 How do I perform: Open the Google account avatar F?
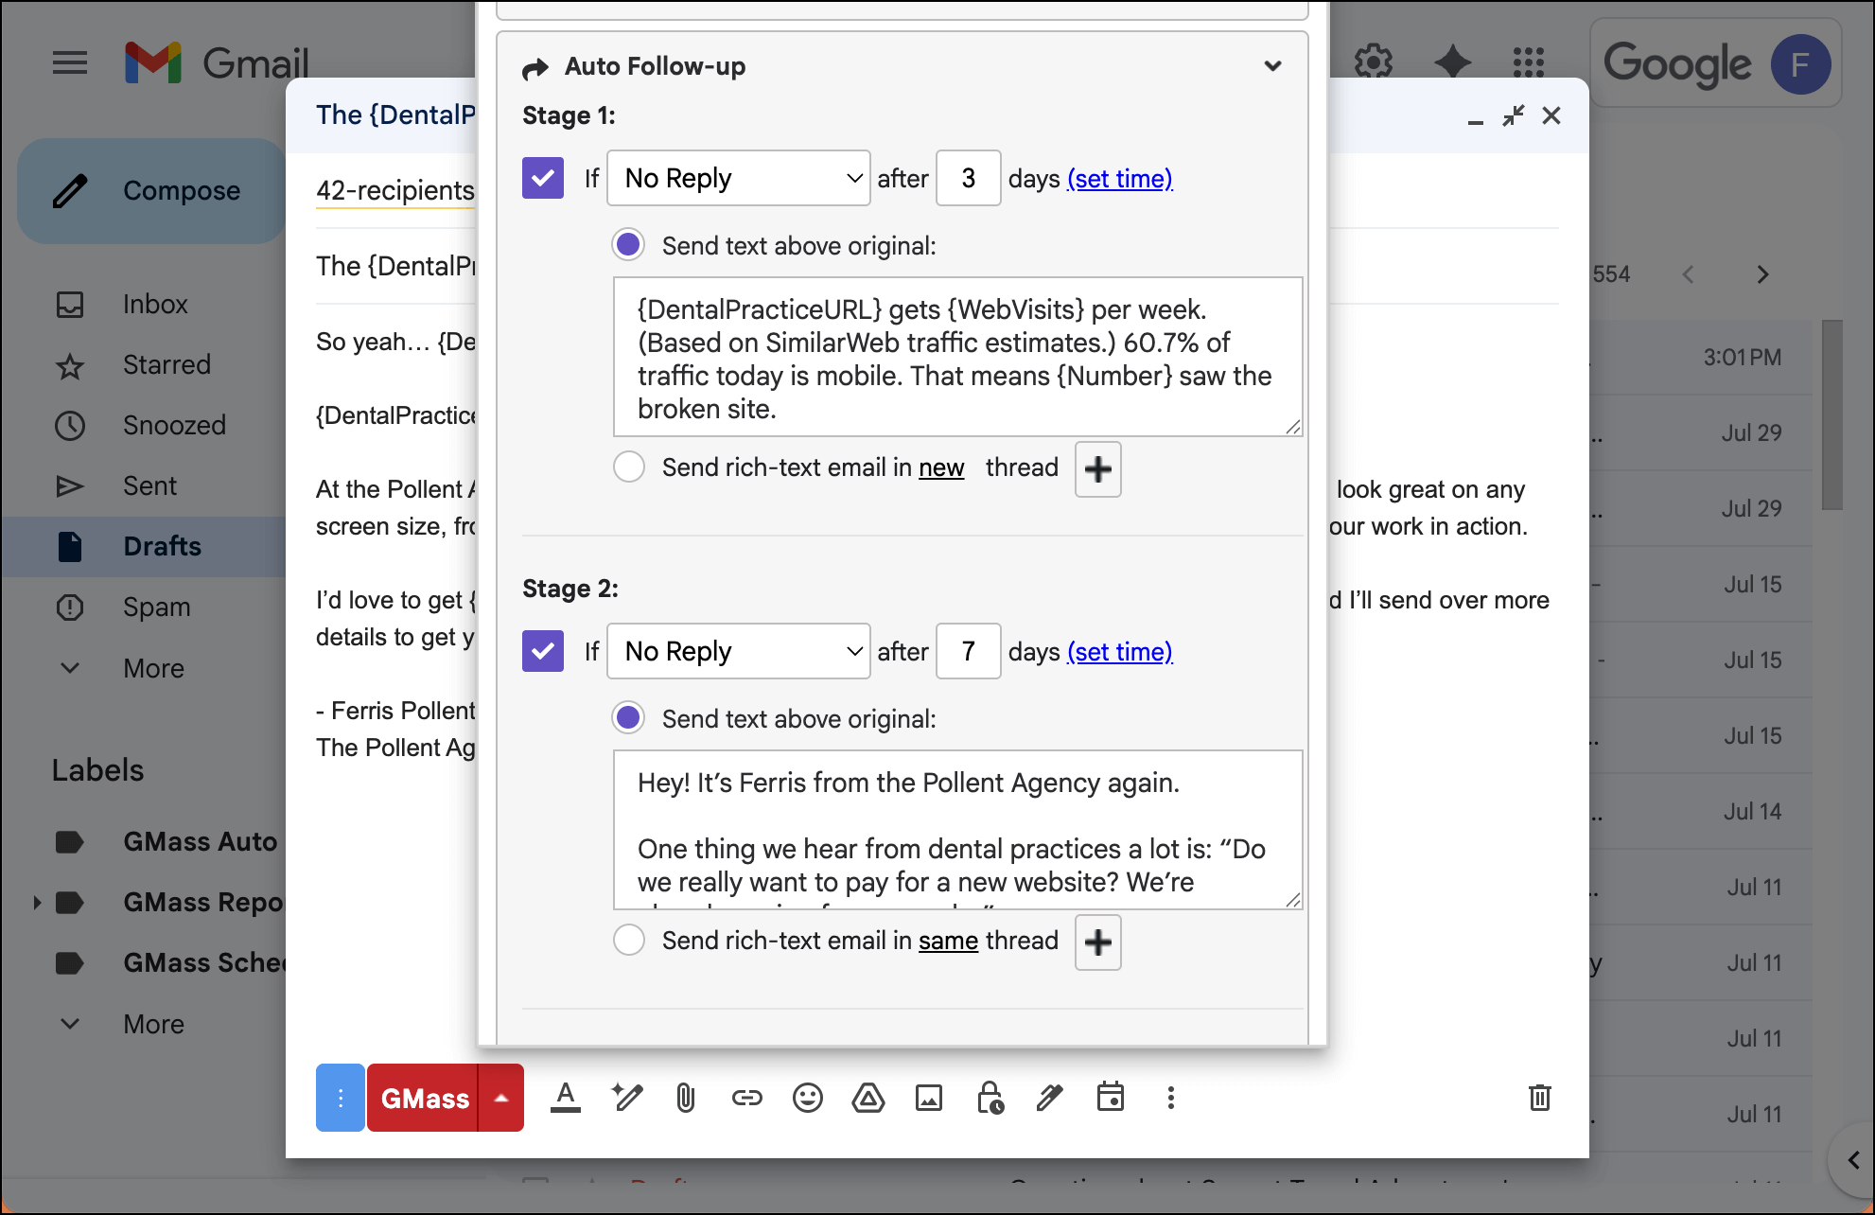pyautogui.click(x=1800, y=63)
